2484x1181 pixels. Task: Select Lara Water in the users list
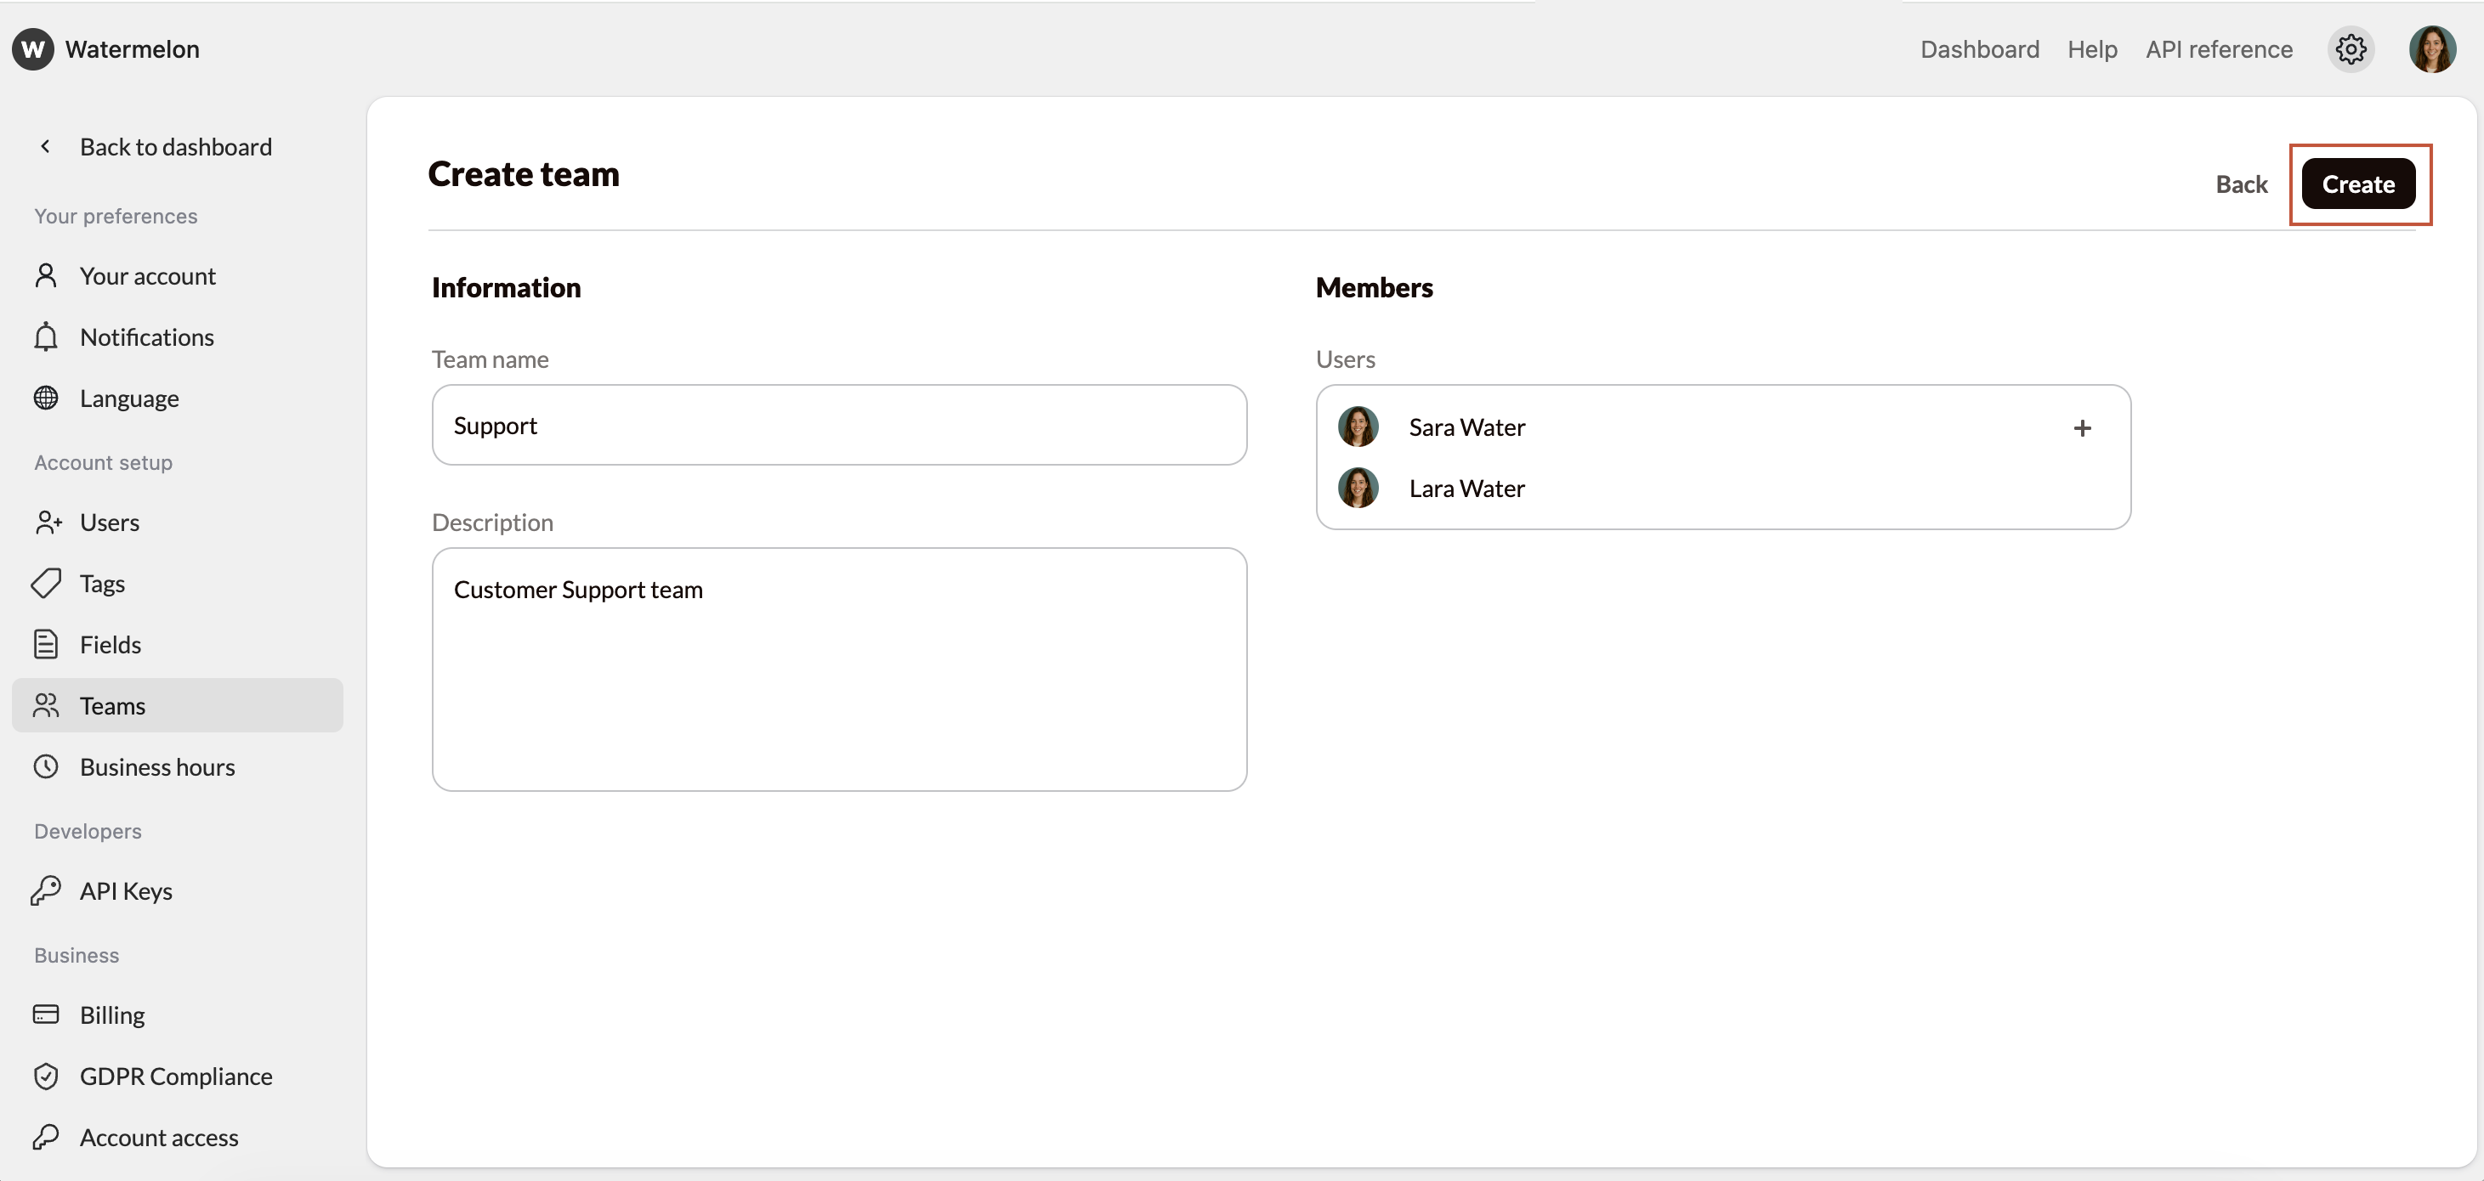(x=1466, y=489)
